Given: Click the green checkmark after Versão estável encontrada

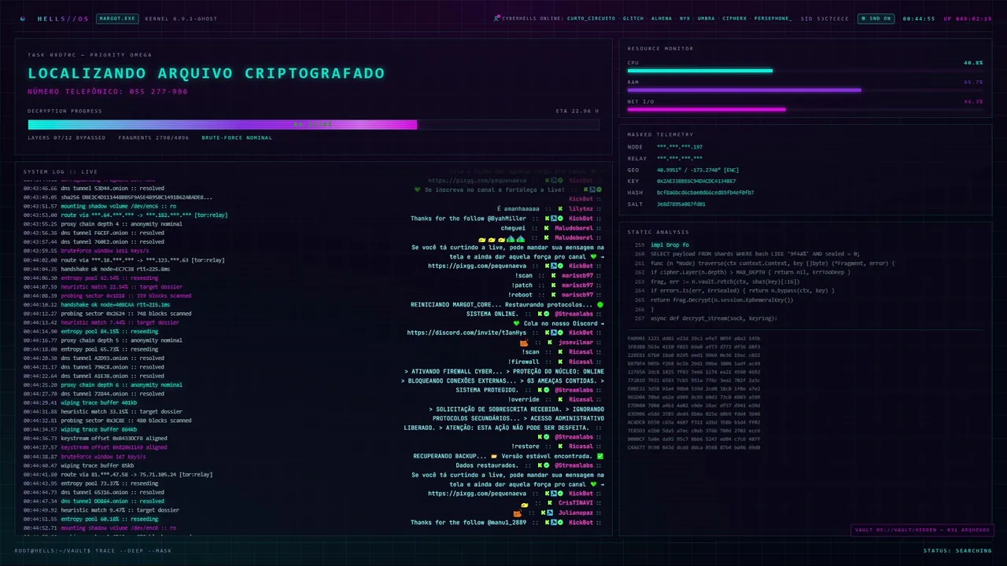Looking at the screenshot, I should [601, 456].
